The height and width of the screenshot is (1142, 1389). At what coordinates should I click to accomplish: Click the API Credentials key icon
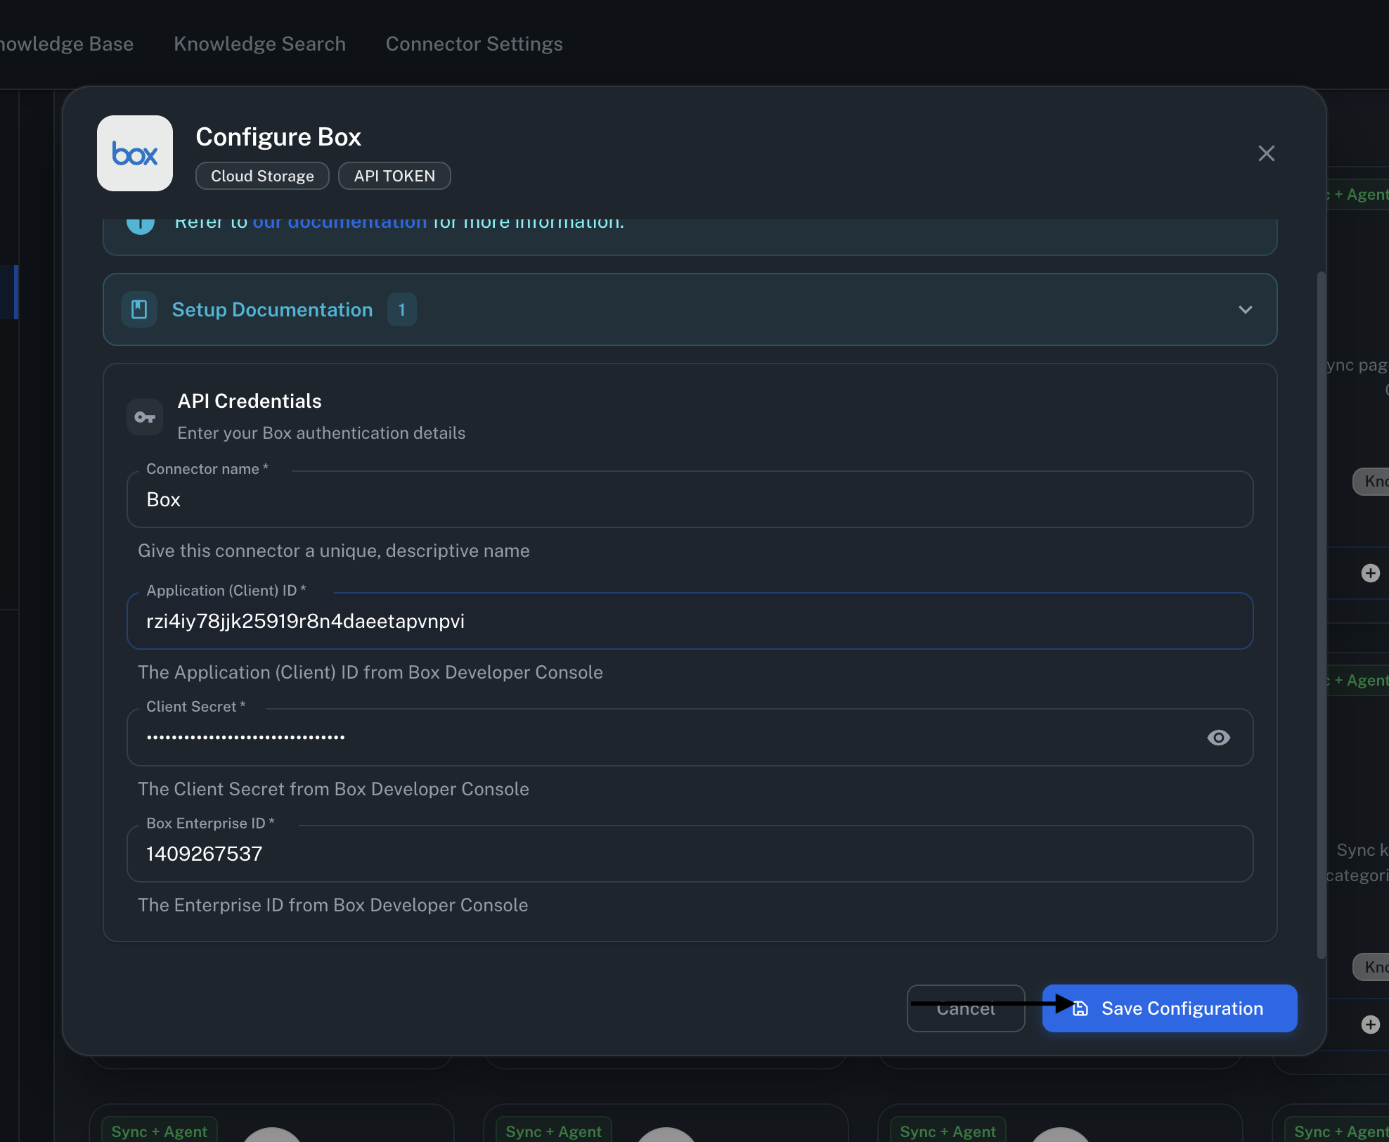tap(145, 417)
